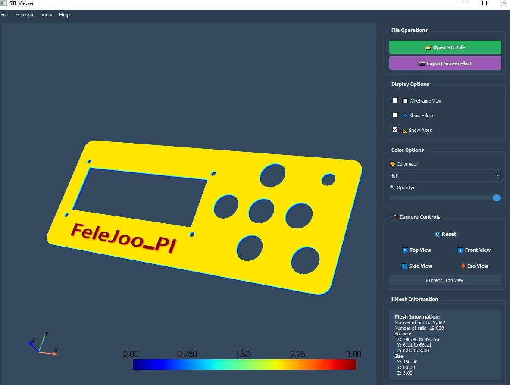Switch to Iso View

click(474, 266)
